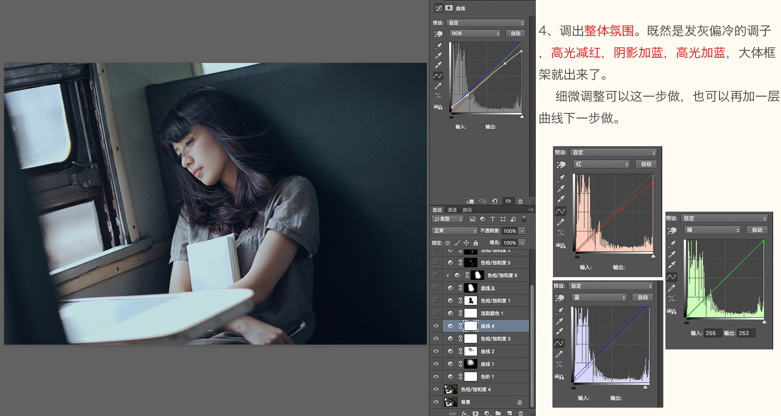Hide the 曲线 4 layer

coord(436,326)
